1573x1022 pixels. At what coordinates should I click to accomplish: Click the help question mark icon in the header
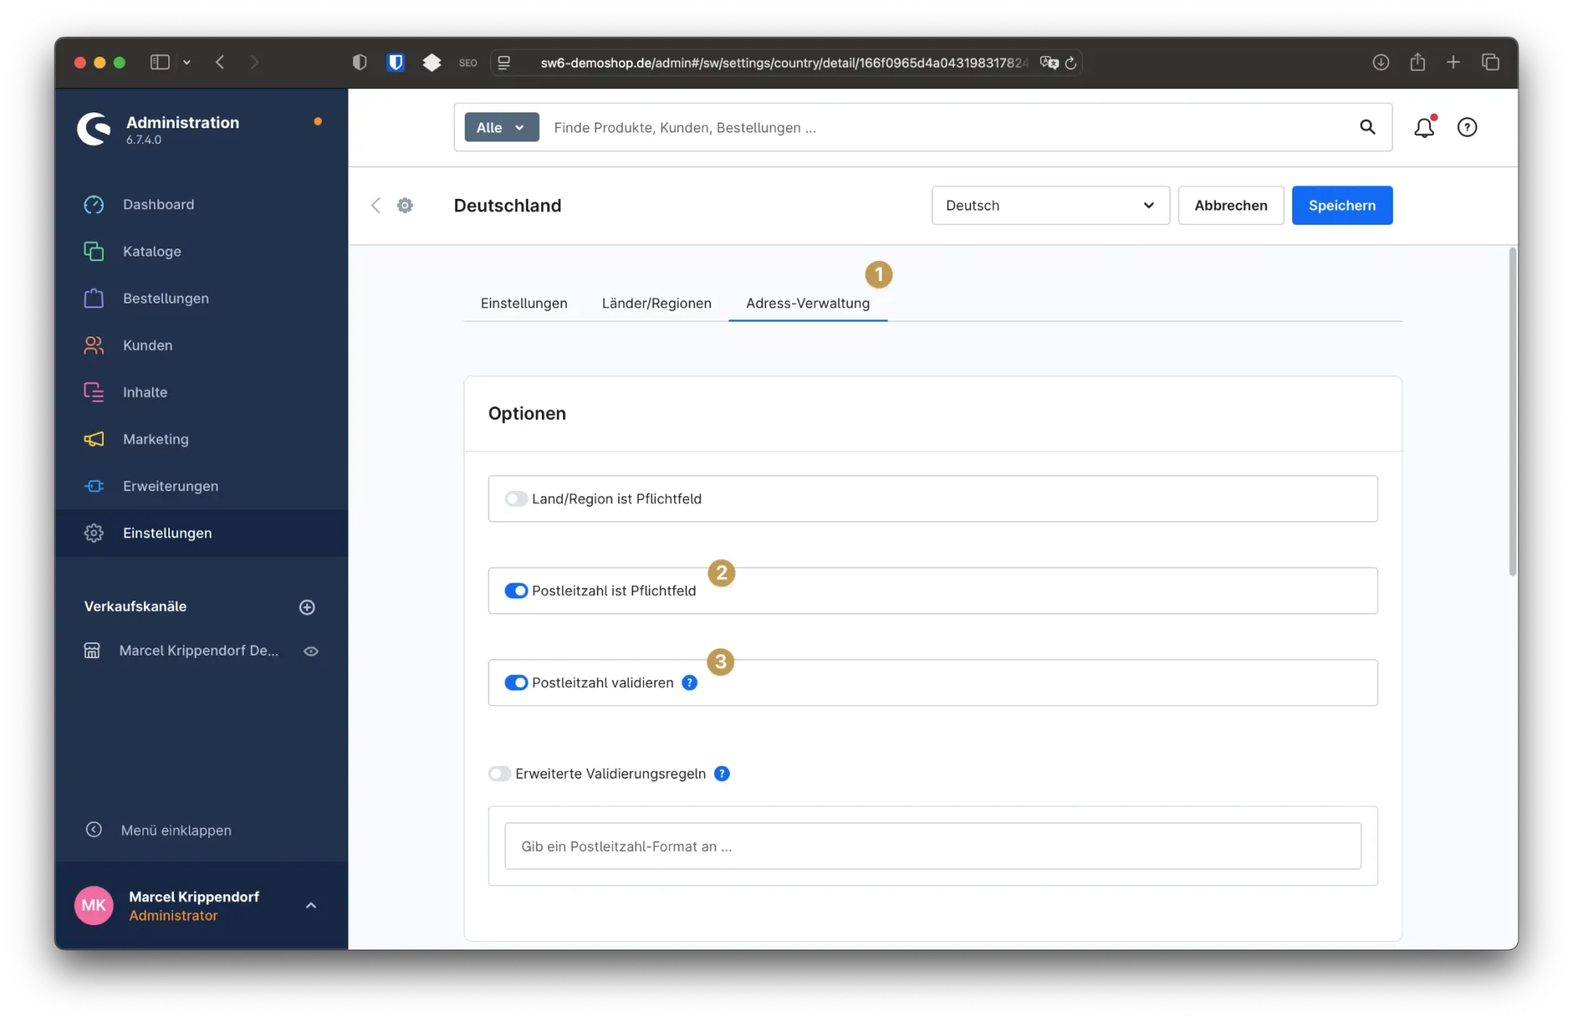pos(1467,127)
